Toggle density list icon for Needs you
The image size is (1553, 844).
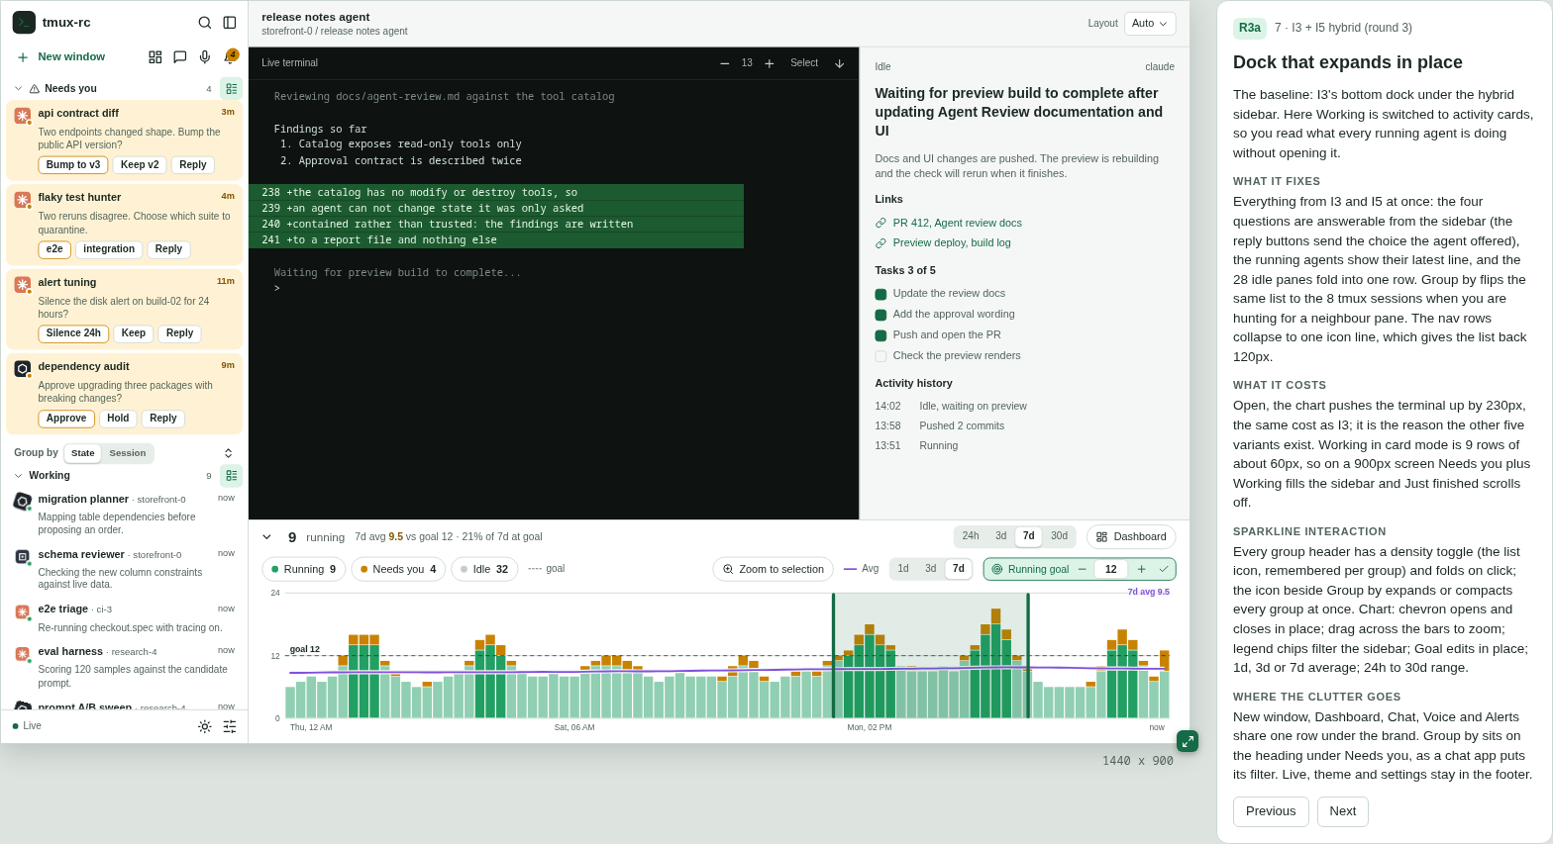tap(231, 89)
